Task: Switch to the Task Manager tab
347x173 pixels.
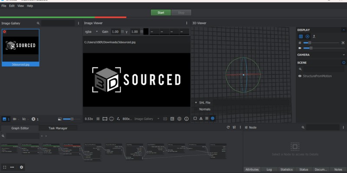Action: click(58, 128)
